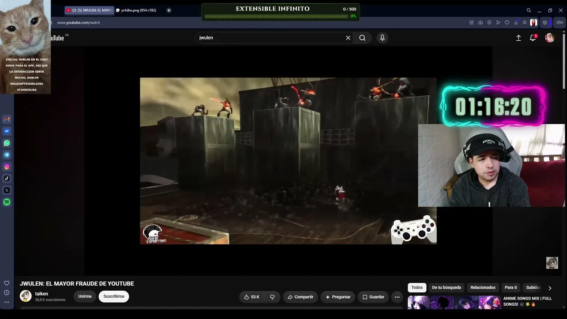Click the edit-page icon in address bar

(x=472, y=23)
